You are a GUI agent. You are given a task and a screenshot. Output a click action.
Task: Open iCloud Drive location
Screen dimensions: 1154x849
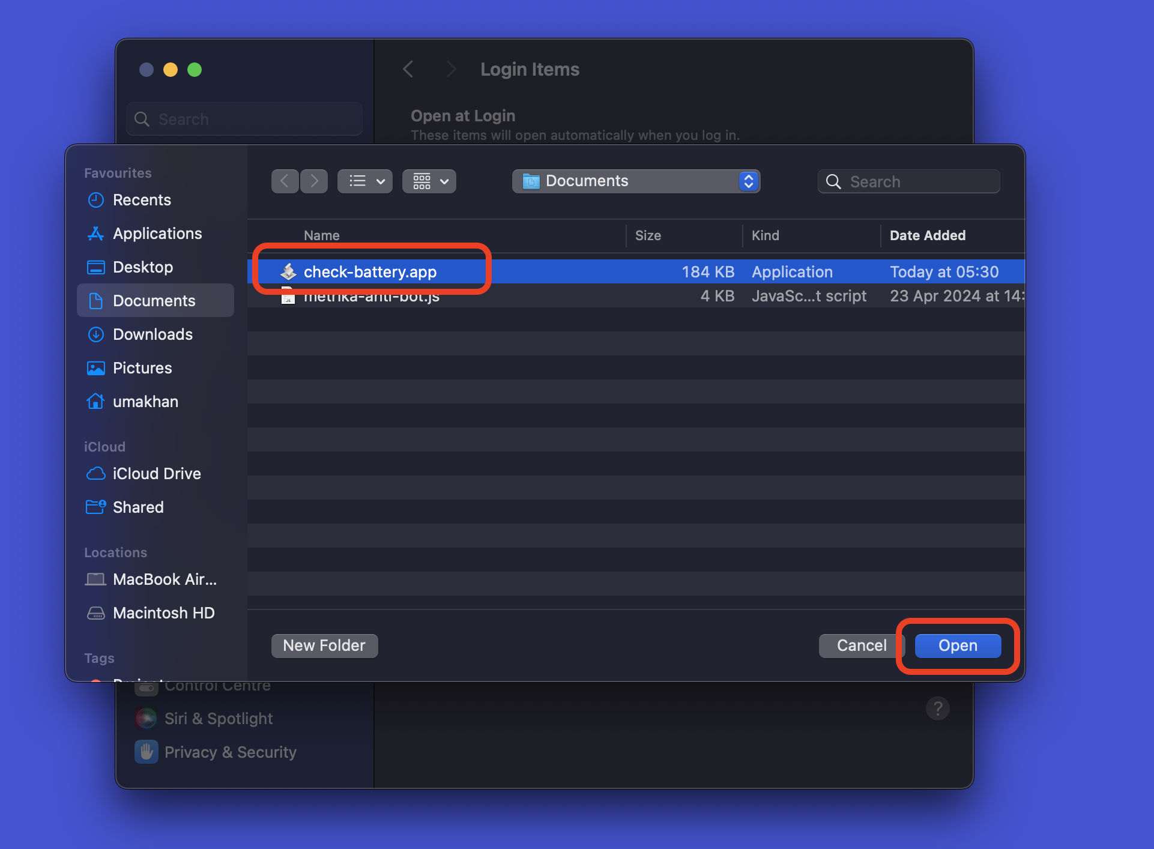coord(156,474)
